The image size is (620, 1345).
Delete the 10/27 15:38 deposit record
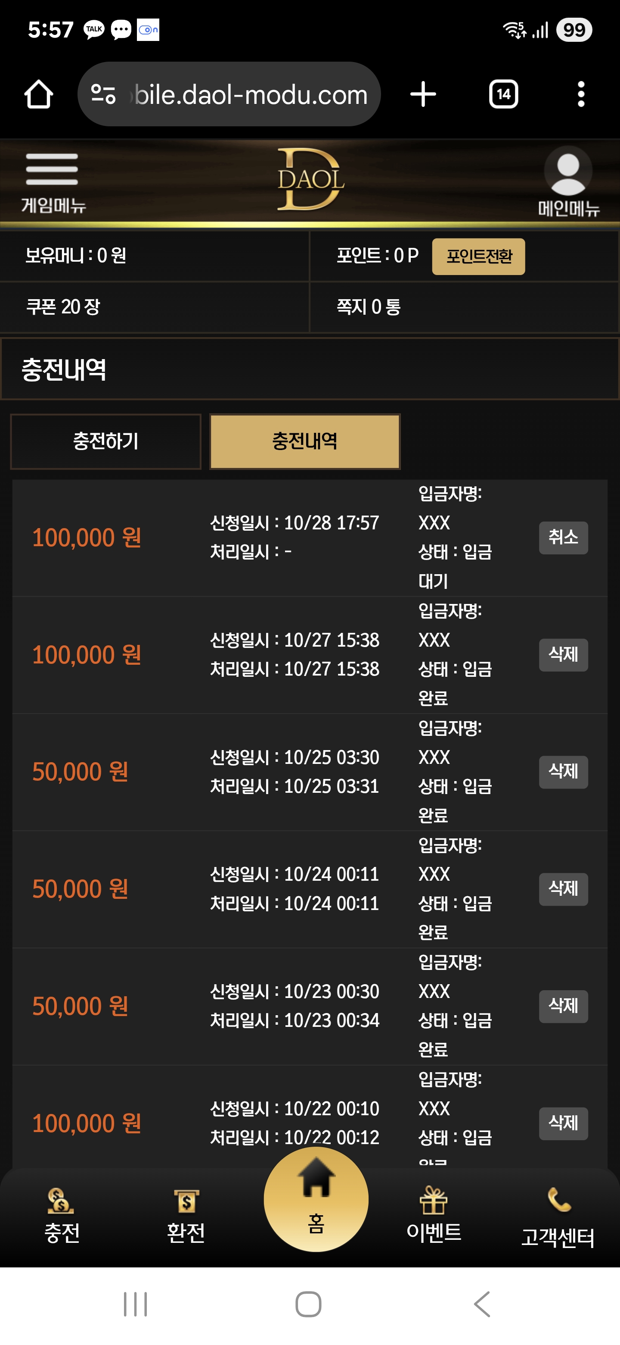coord(563,655)
